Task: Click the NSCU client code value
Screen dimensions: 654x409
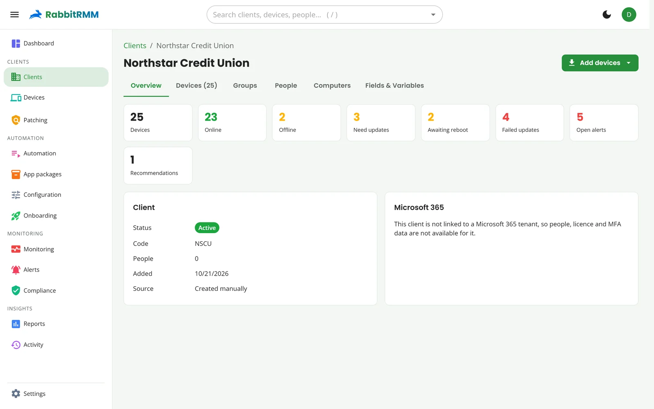Action: 203,244
